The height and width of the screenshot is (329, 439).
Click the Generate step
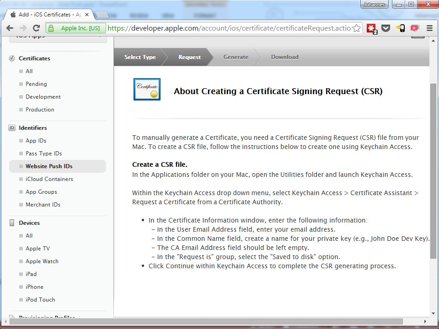236,57
